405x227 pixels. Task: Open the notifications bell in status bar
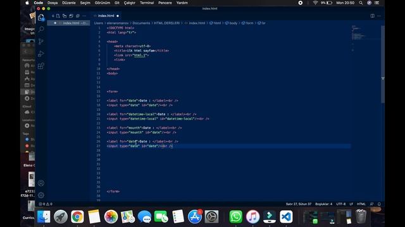379,204
